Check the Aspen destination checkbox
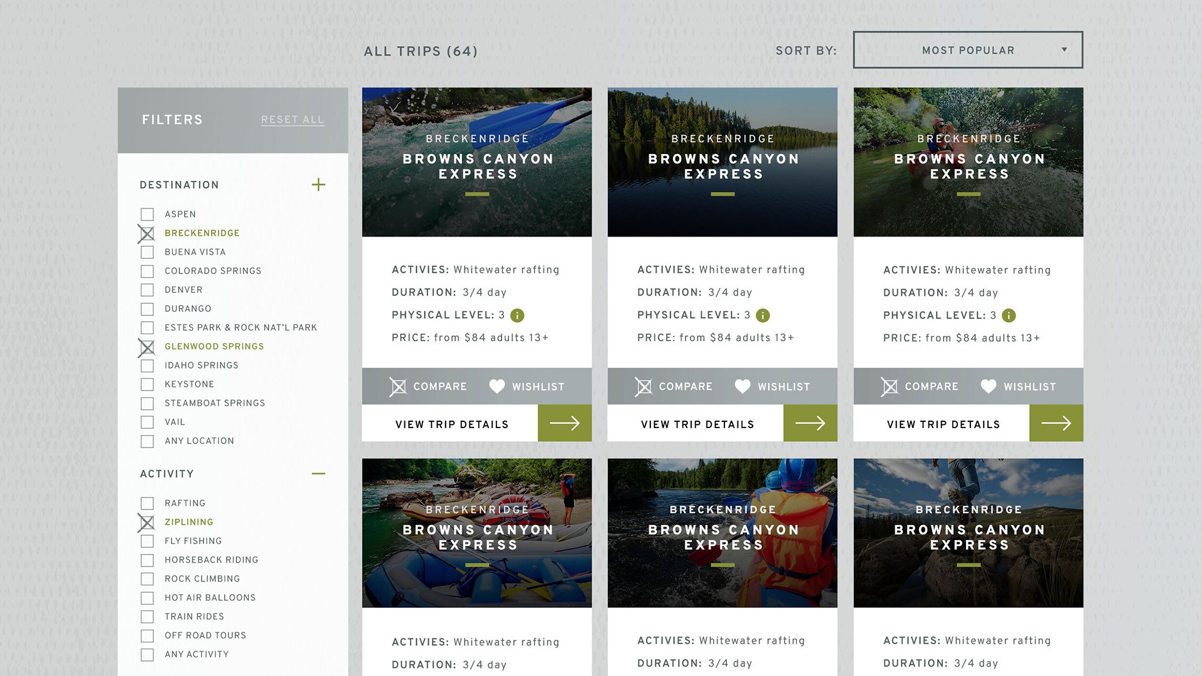 147,215
